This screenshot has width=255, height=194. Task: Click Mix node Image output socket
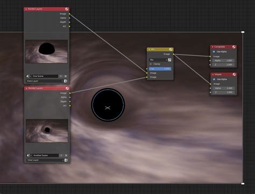point(173,54)
